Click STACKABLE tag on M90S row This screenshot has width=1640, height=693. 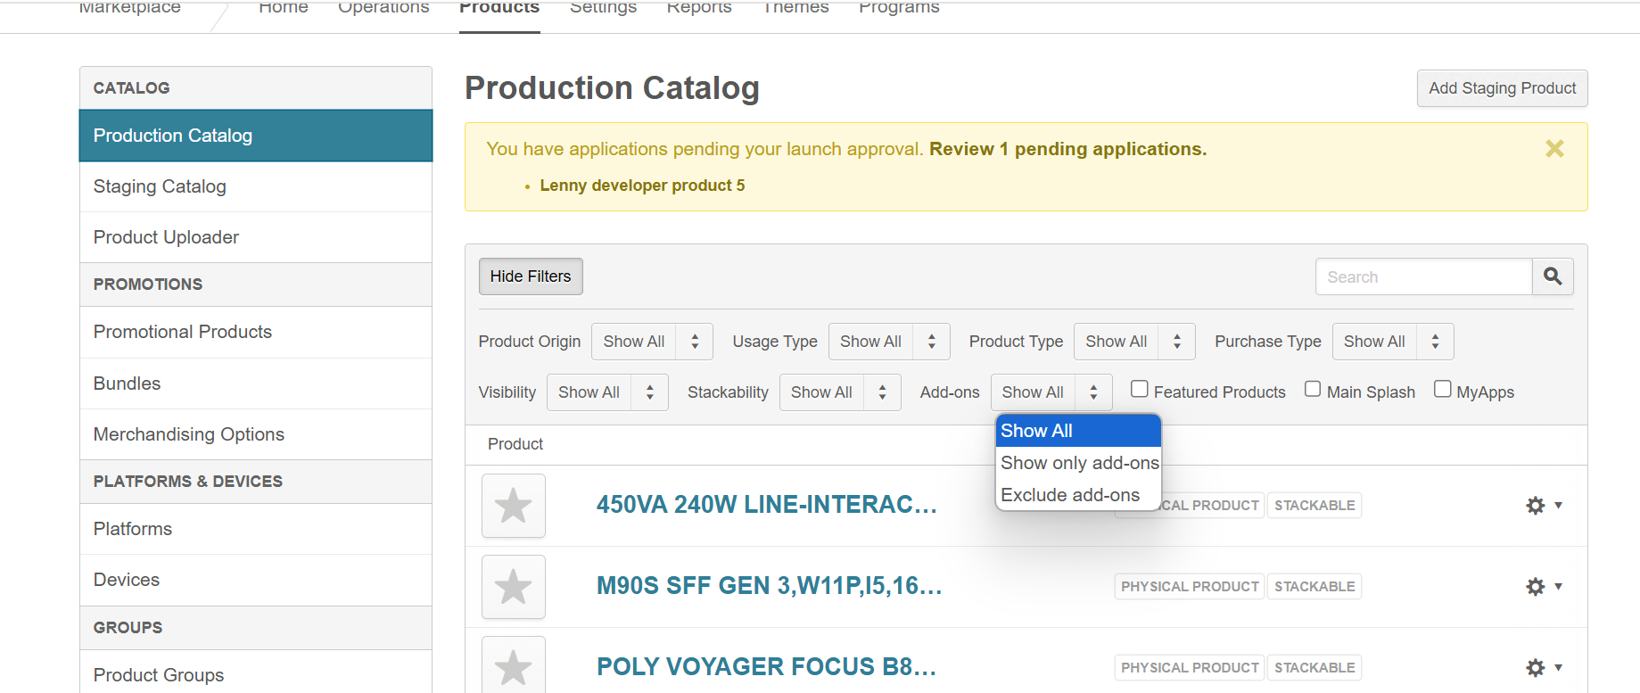pos(1314,587)
